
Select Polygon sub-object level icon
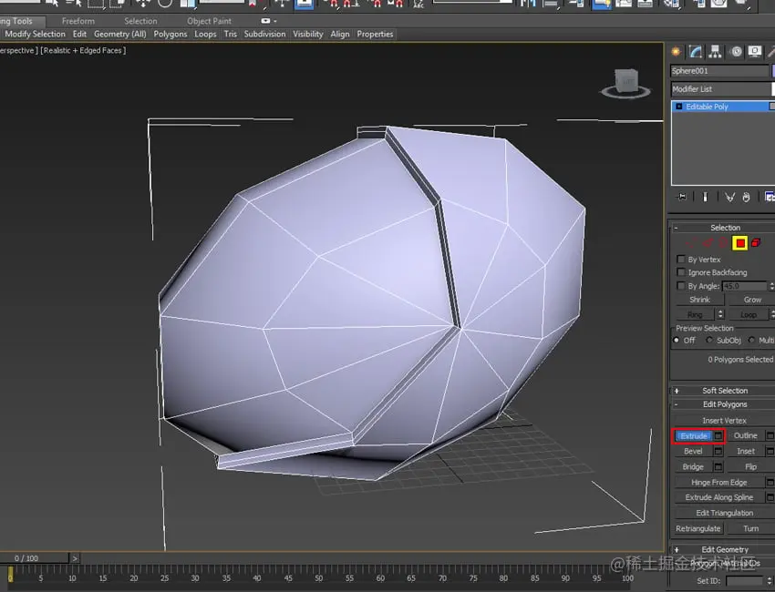[x=739, y=243]
